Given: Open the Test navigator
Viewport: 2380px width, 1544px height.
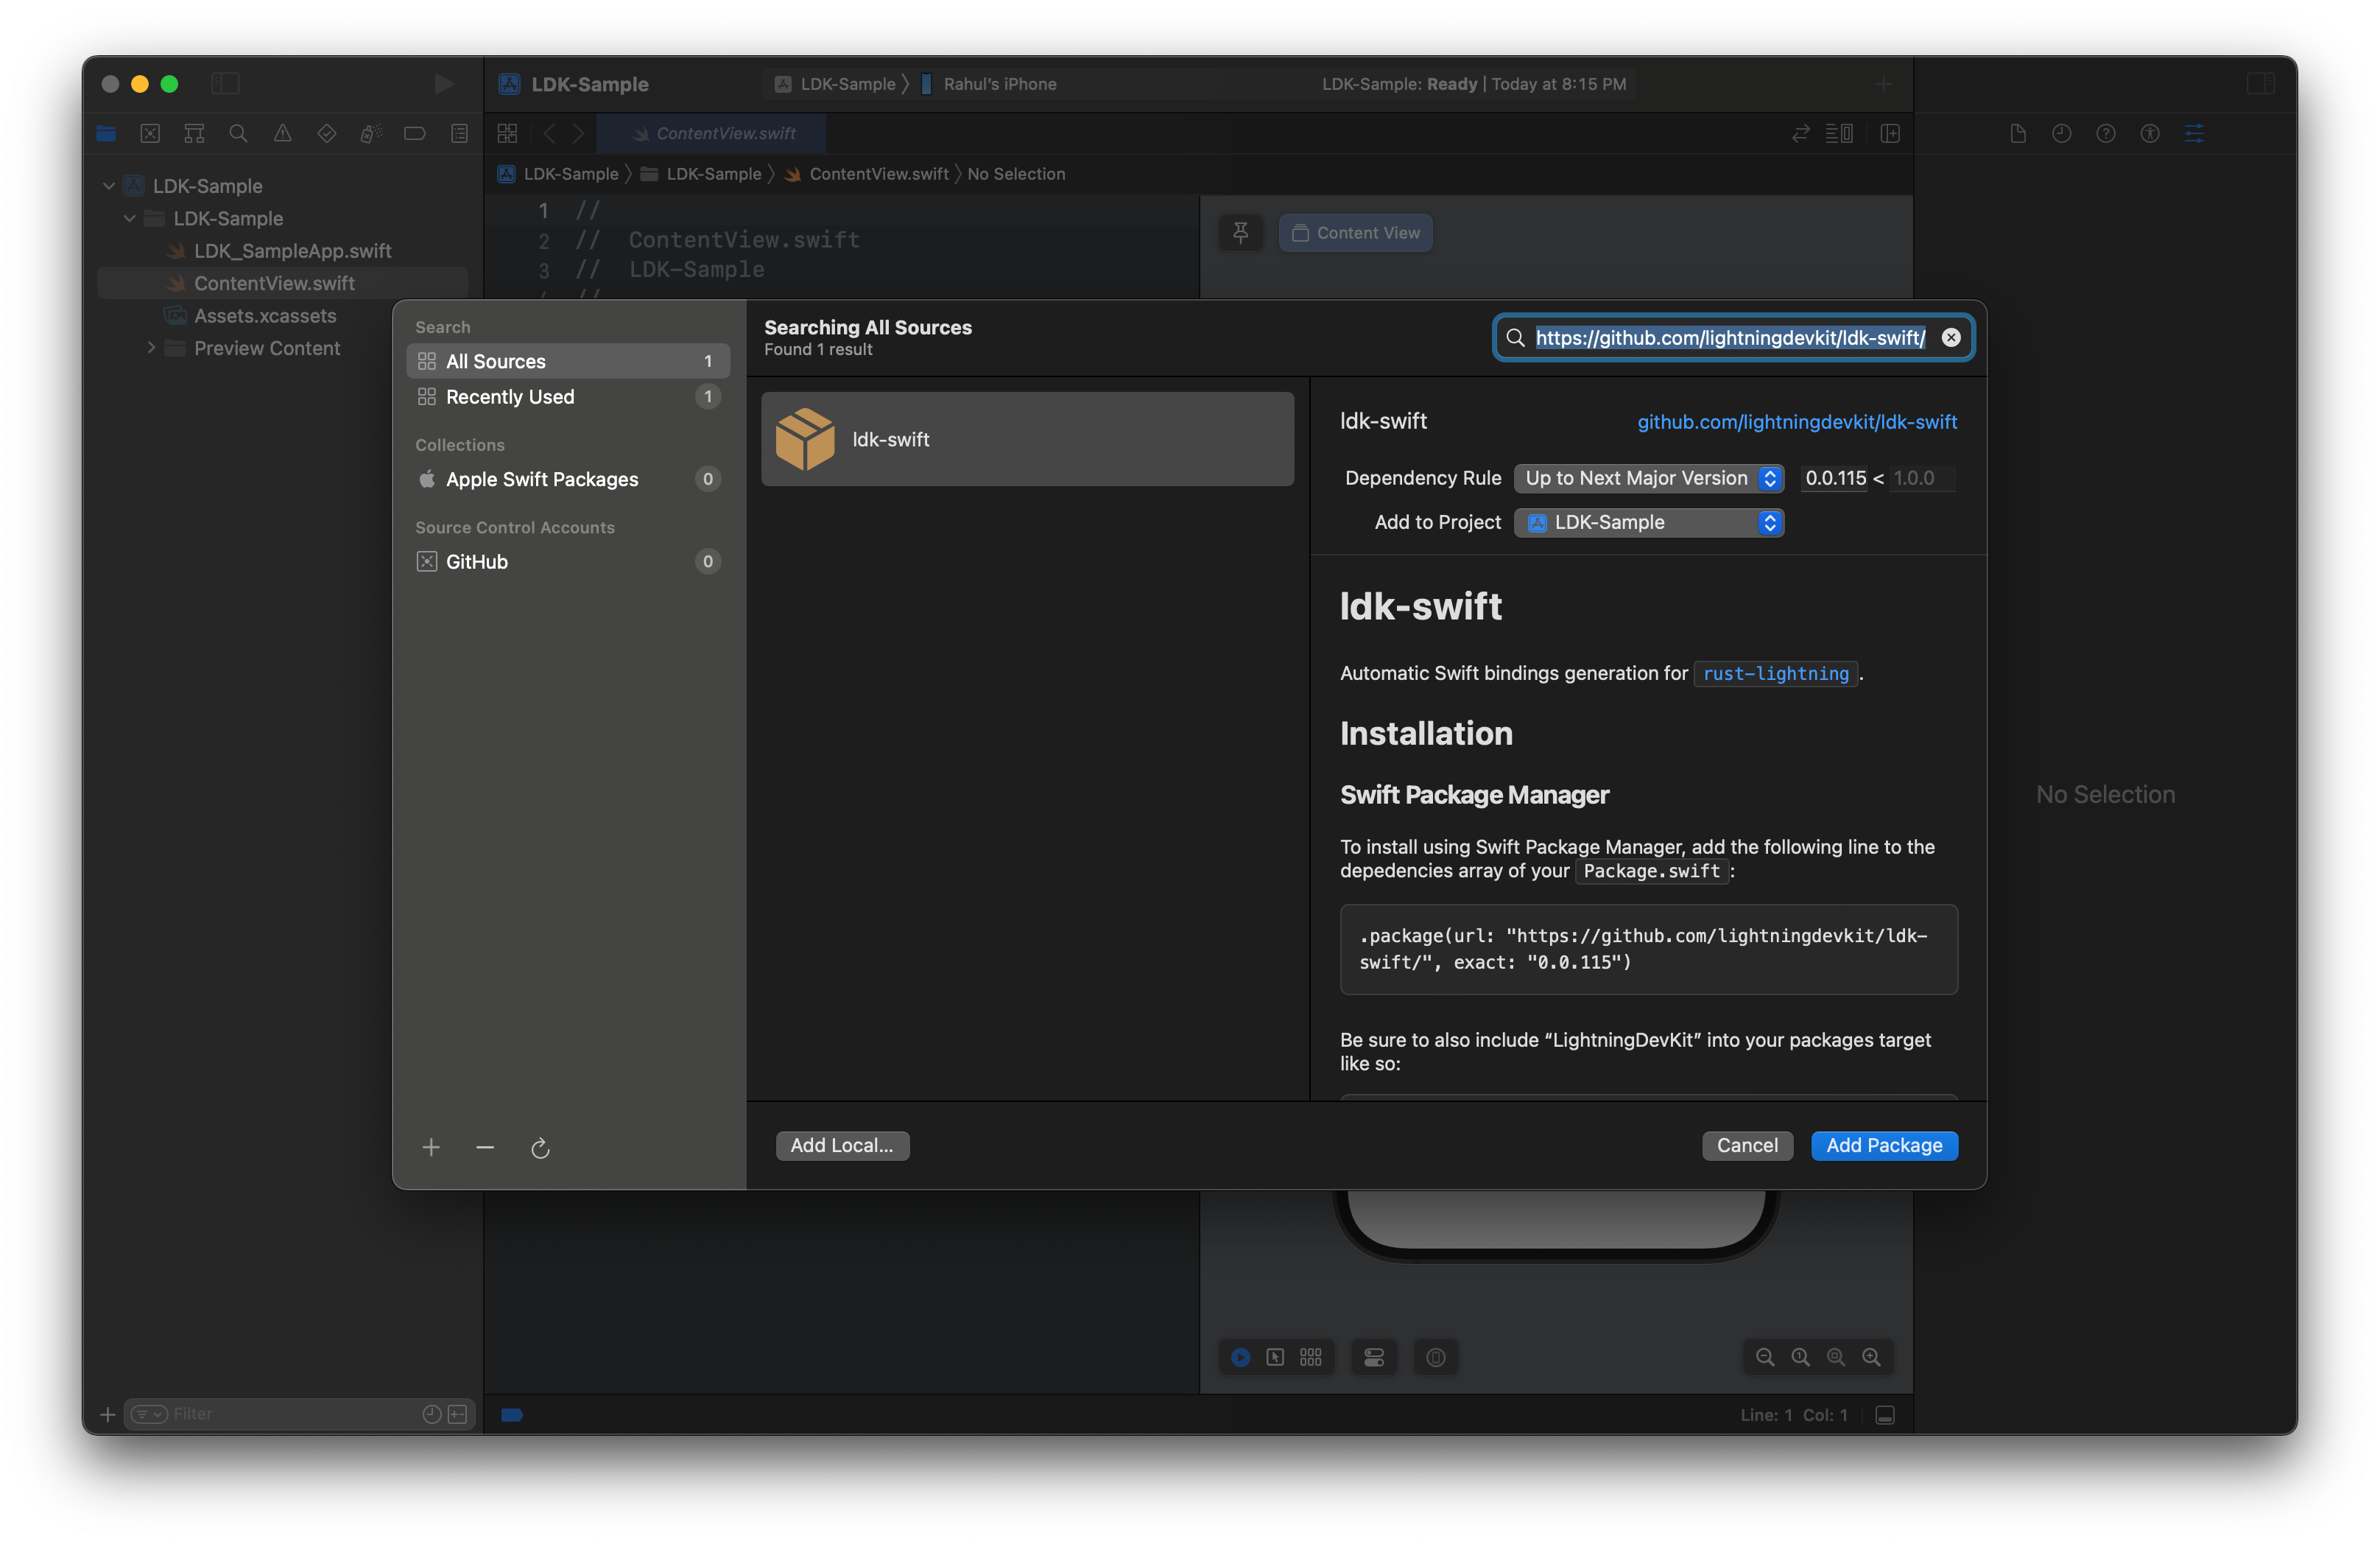Looking at the screenshot, I should tap(327, 133).
